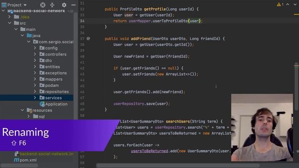Click the Application Spring class icon
The width and height of the screenshot is (299, 168).
coord(42,104)
